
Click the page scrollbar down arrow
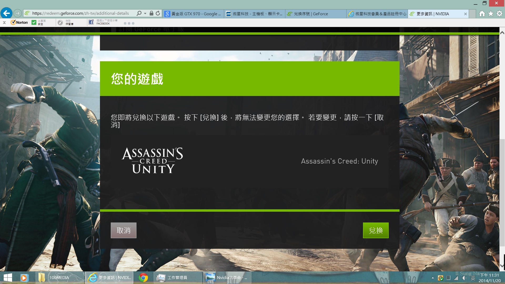pos(502,266)
